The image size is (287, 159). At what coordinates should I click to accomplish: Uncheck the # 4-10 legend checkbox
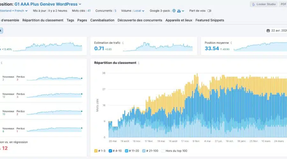tap(110, 150)
